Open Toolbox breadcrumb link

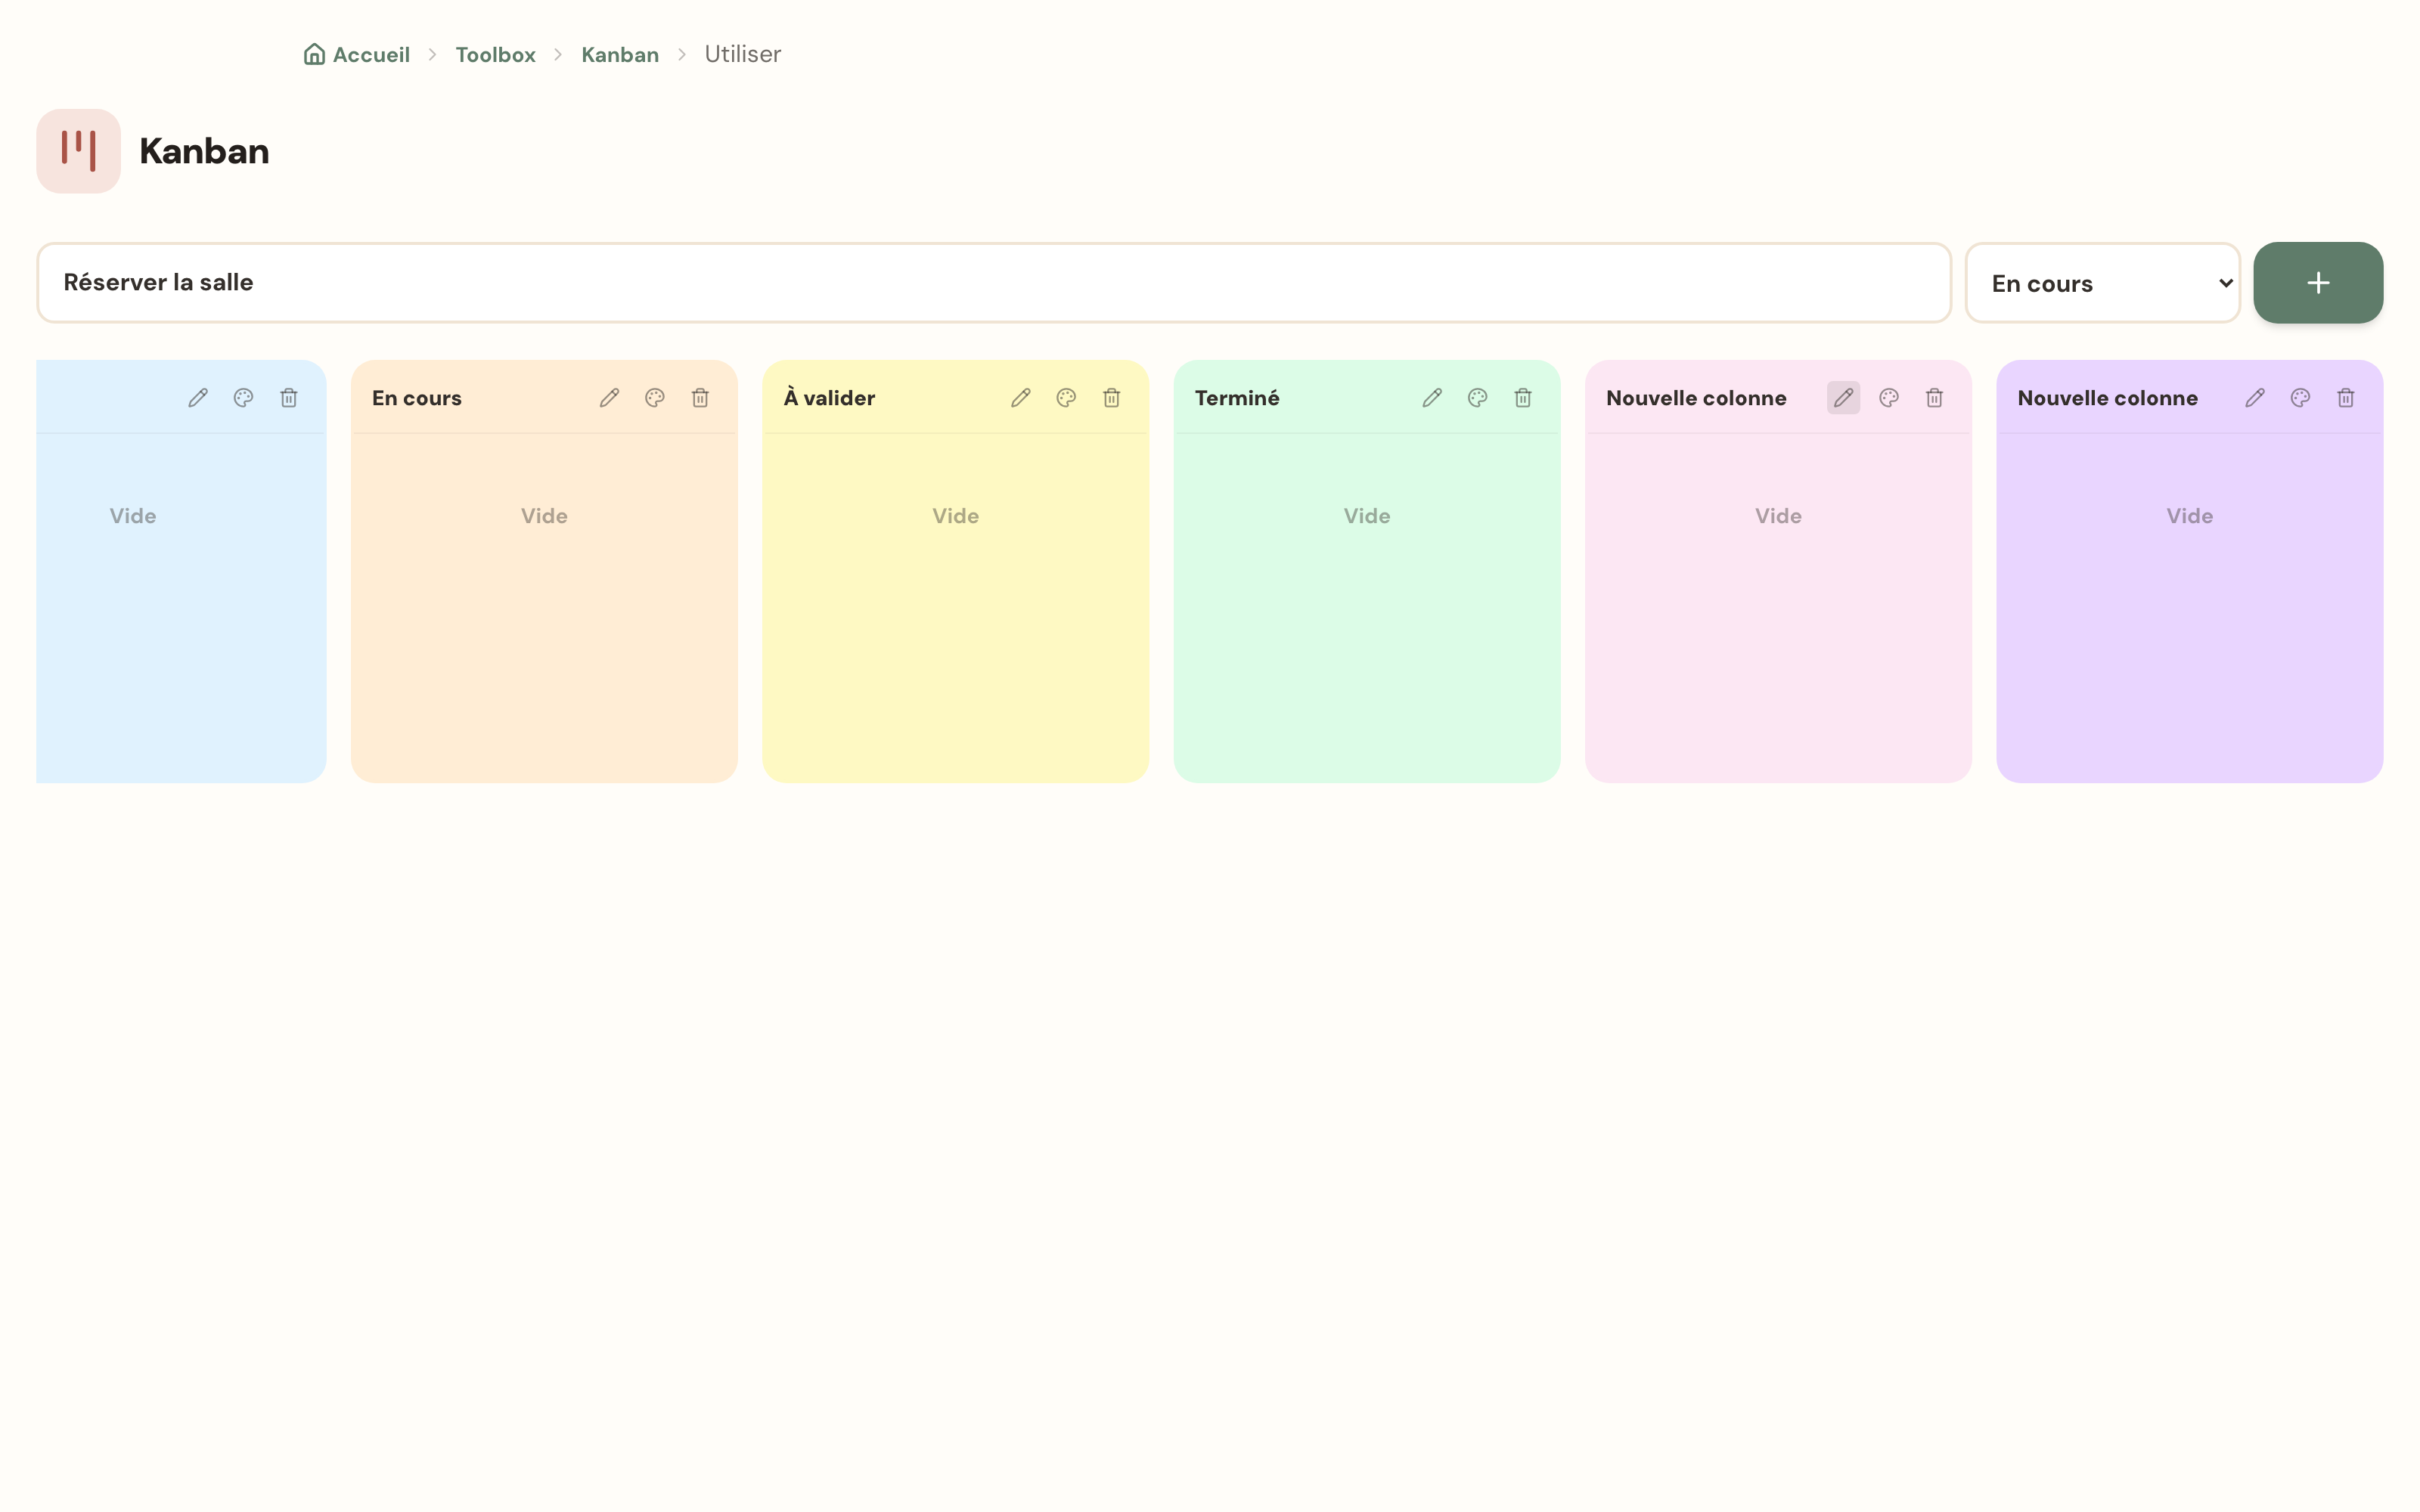(496, 54)
